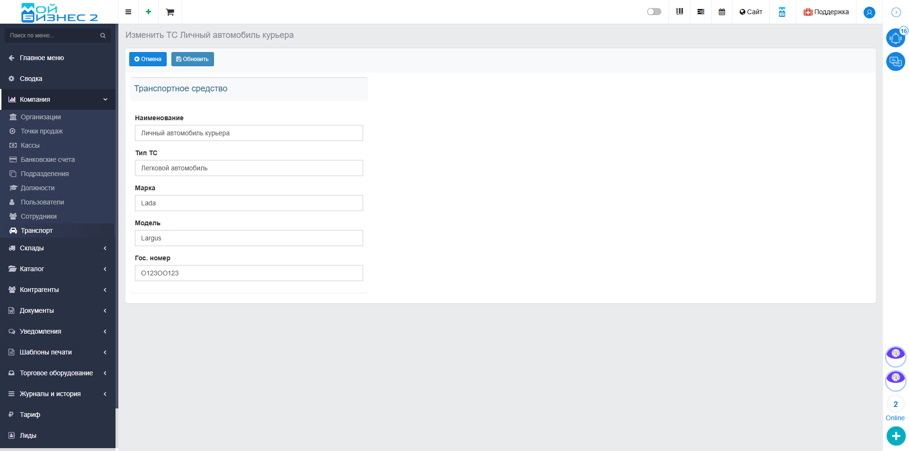Open the shopping cart icon

pyautogui.click(x=170, y=12)
